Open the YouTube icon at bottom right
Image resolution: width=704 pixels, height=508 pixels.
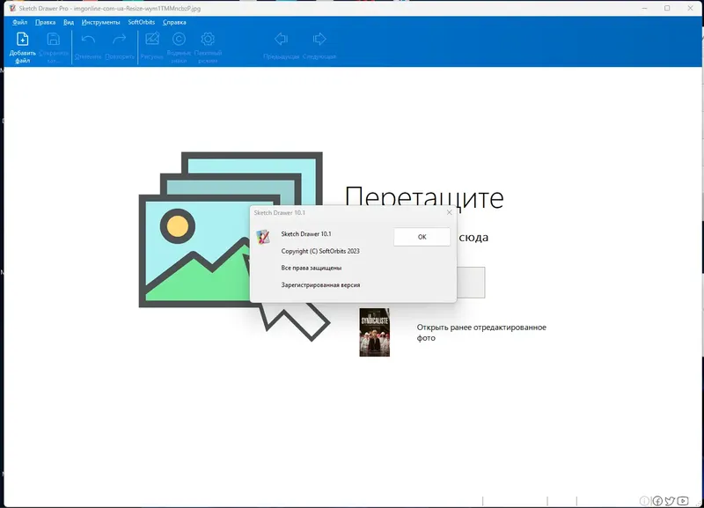pyautogui.click(x=683, y=501)
